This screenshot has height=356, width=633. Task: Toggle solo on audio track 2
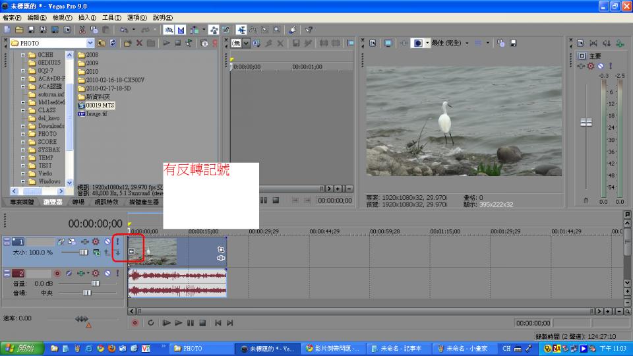coord(117,273)
